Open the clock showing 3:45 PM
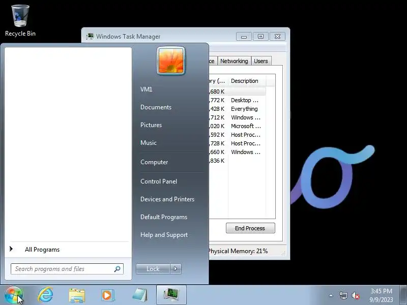The width and height of the screenshot is (407, 305). pos(381,295)
